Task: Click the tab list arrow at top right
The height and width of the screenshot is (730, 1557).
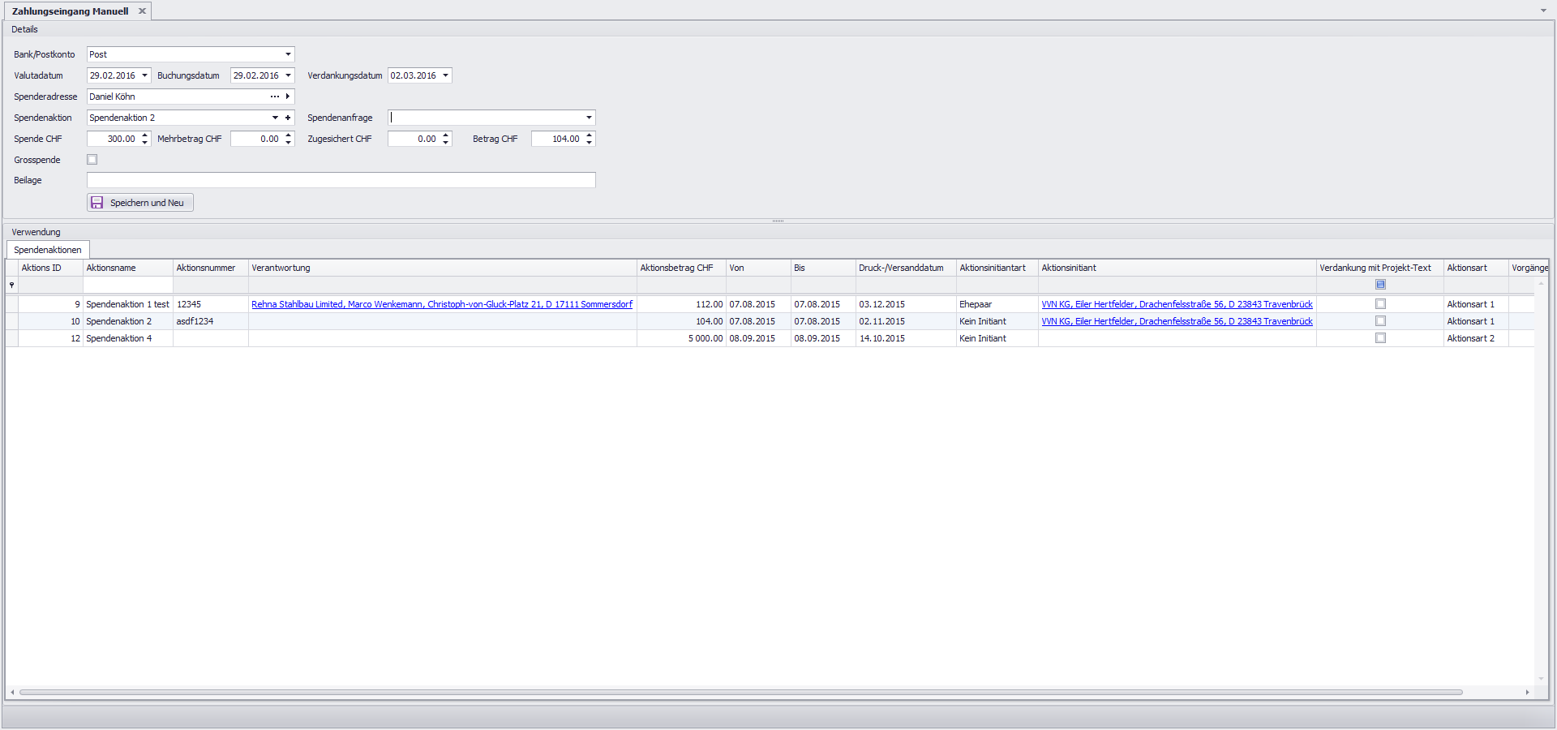Action: (x=1543, y=11)
